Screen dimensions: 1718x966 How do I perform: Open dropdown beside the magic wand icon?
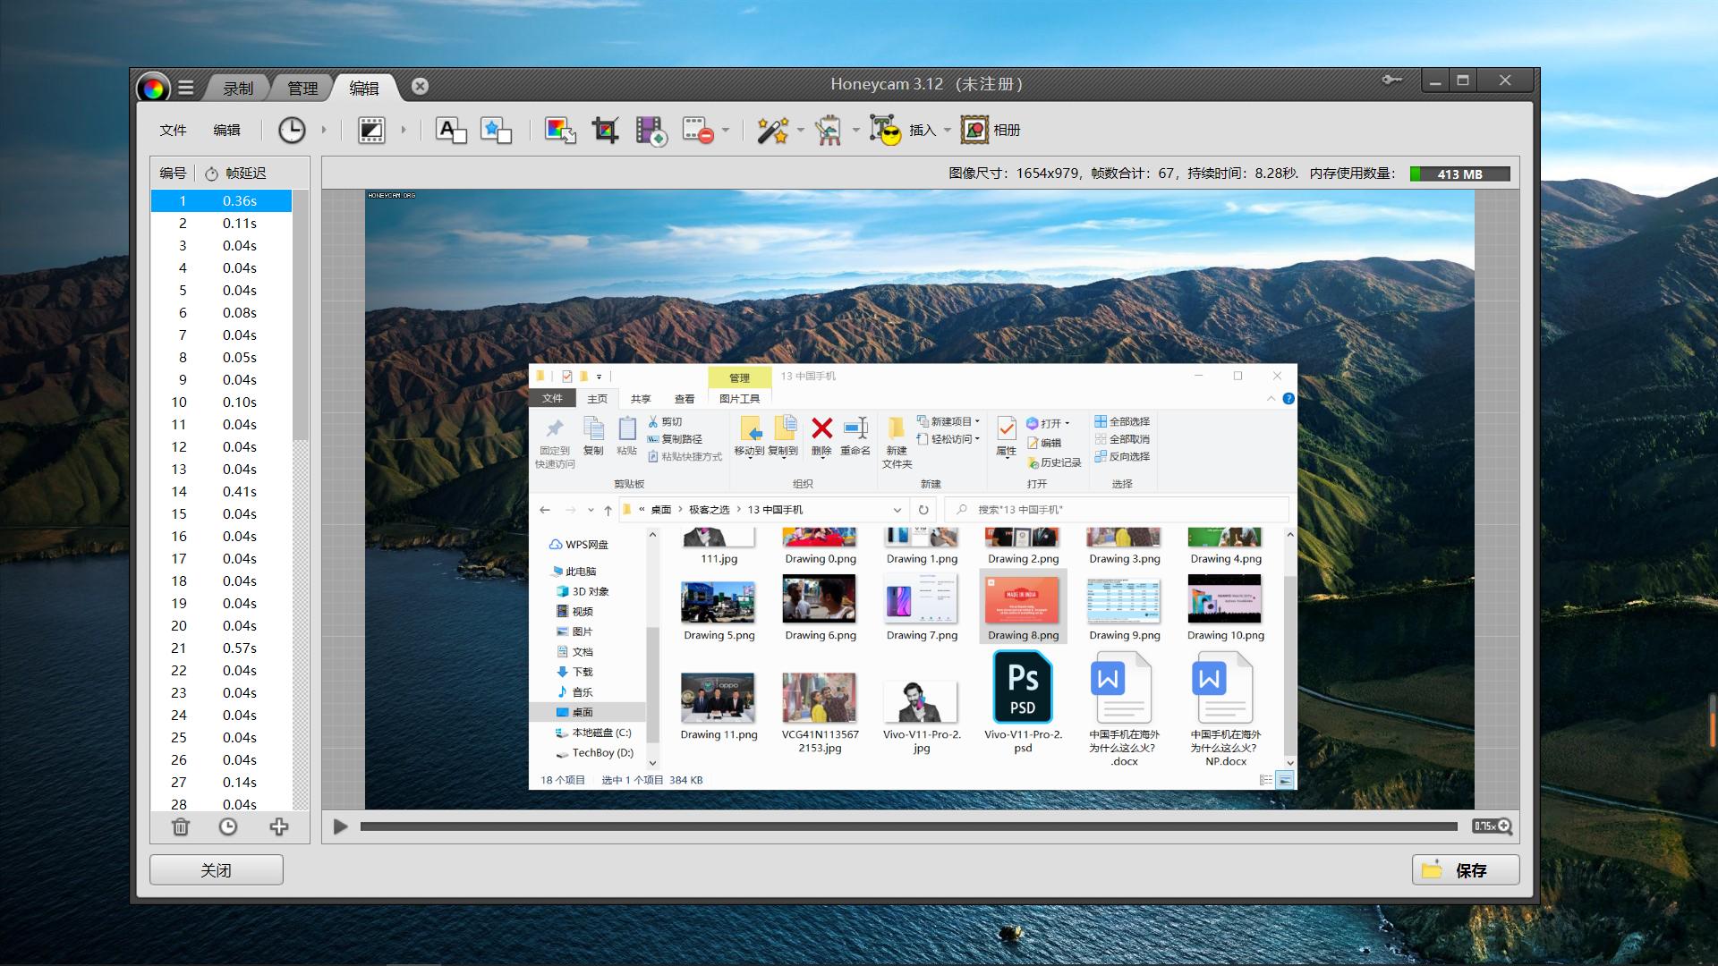coord(800,131)
